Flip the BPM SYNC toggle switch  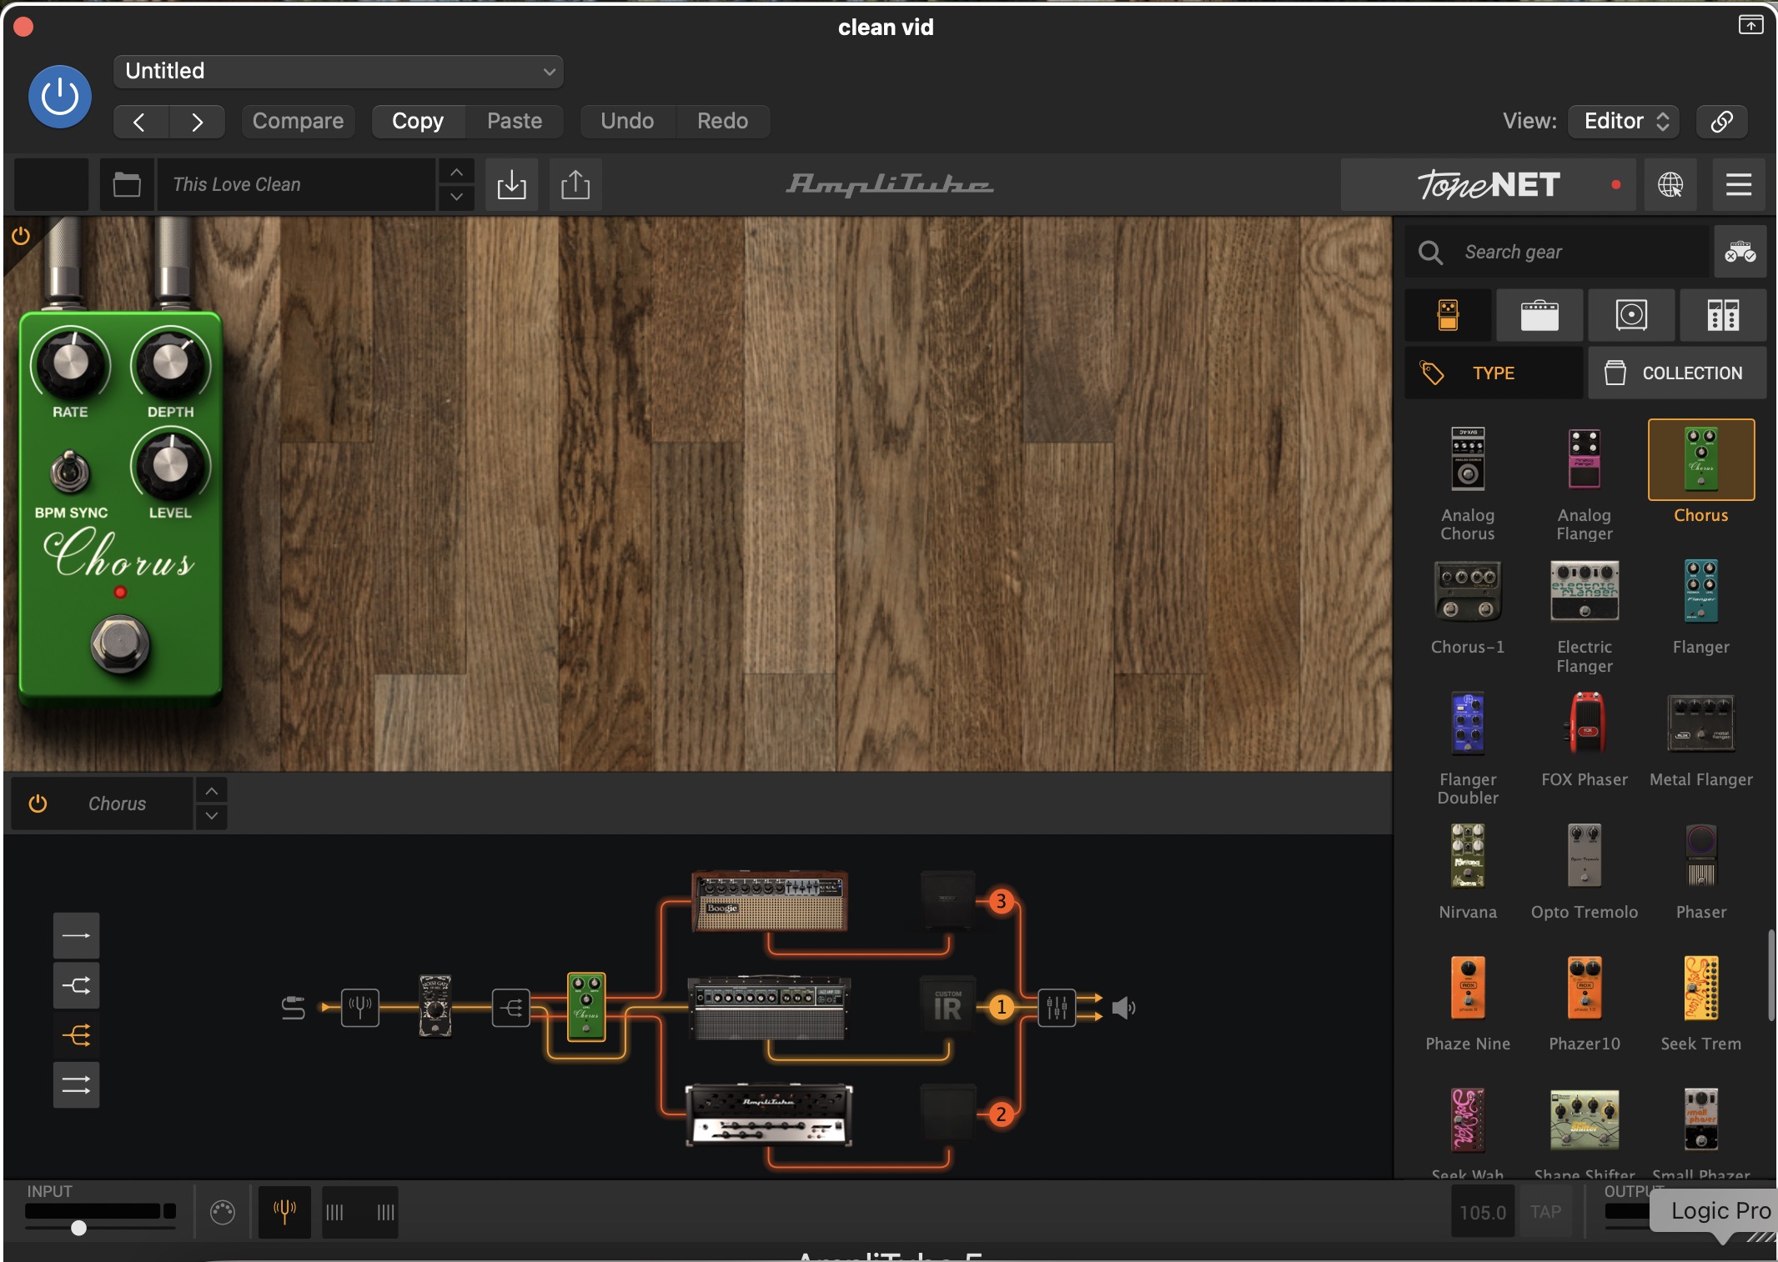pyautogui.click(x=70, y=473)
